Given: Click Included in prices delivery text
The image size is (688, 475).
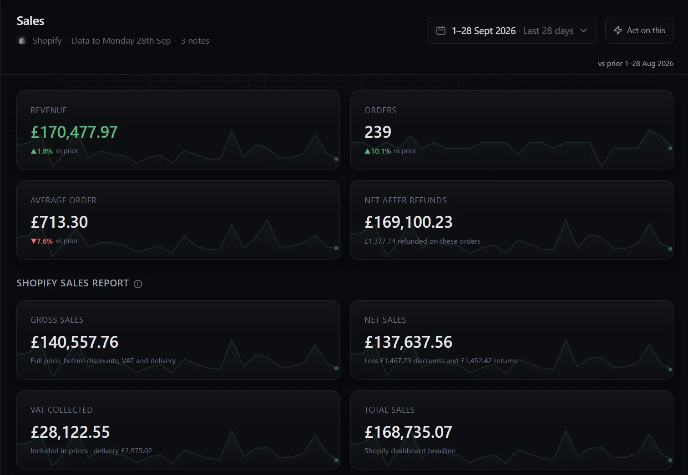Looking at the screenshot, I should click(x=91, y=451).
